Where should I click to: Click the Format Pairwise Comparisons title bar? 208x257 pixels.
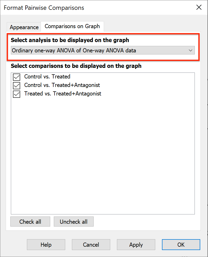tap(43, 8)
